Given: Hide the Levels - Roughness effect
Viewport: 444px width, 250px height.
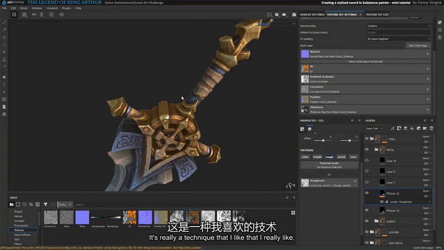Looking at the screenshot, I should click(382, 202).
